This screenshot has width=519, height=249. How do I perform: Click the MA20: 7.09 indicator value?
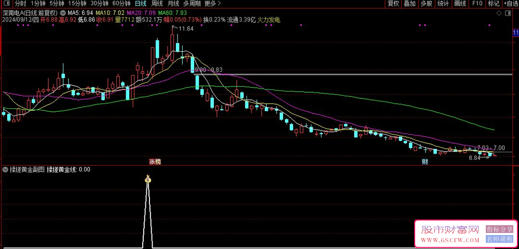click(x=141, y=13)
